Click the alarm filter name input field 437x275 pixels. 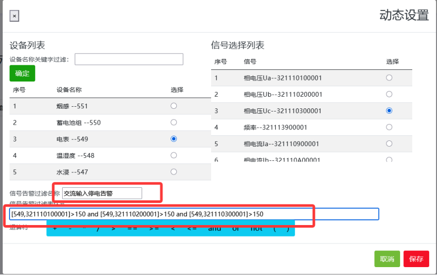[x=102, y=193]
